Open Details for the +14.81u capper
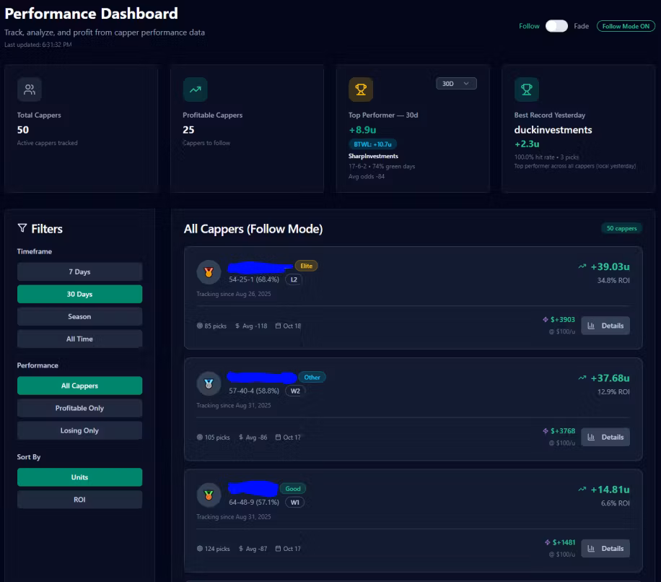661x582 pixels. tap(605, 548)
